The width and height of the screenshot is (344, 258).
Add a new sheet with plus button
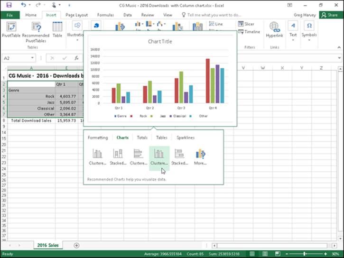pos(76,245)
